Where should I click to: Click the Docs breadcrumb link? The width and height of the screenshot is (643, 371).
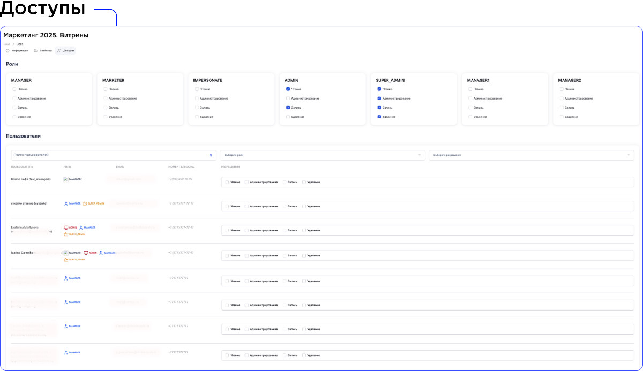coord(20,44)
